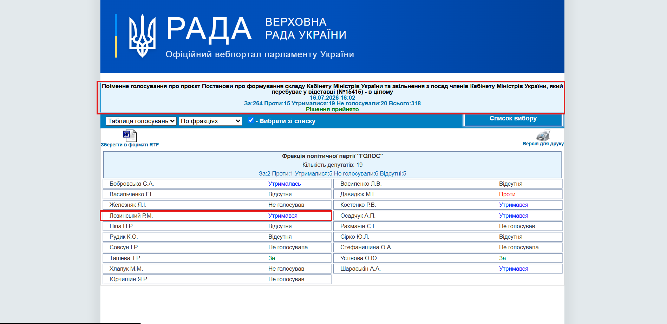Click the 'РАДА' header title
Viewport: 667px width, 324px height.
(x=209, y=29)
